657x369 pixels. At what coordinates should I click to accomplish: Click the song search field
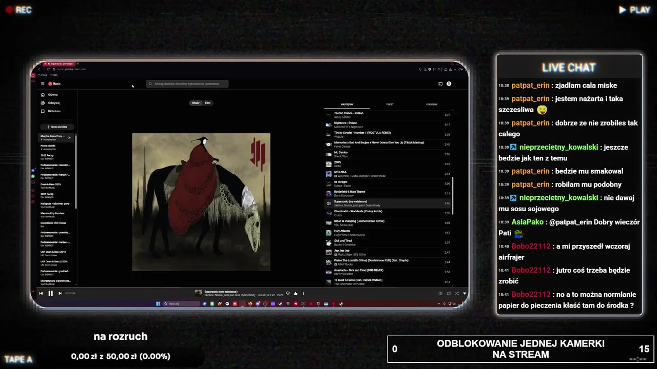pos(187,84)
